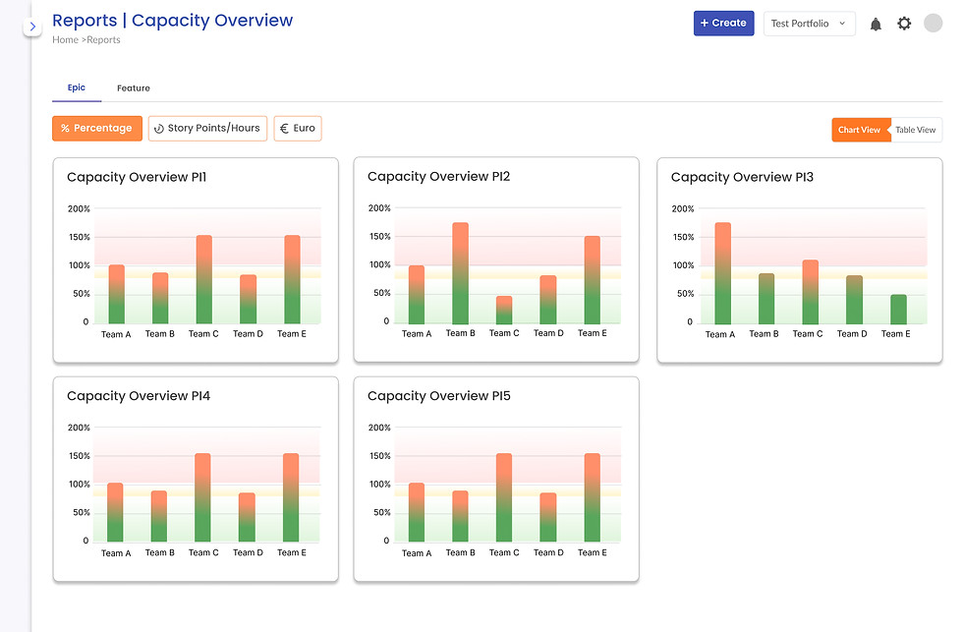Click Team A bar in PI3 chart
Viewport: 963px width, 632px height.
(x=723, y=273)
